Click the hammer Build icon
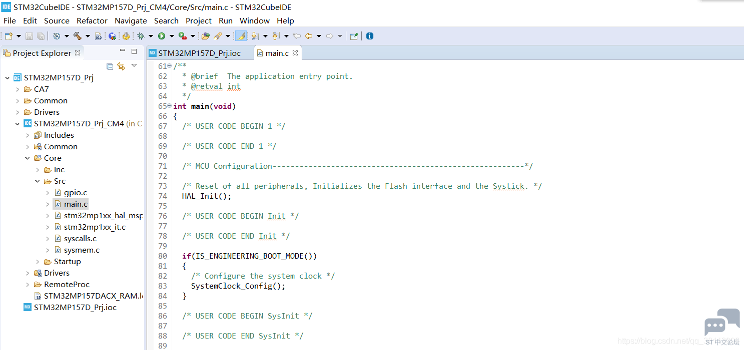 coord(77,36)
